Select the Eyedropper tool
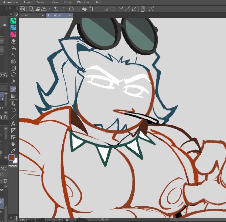The height and width of the screenshot is (222, 226). (x=13, y=151)
